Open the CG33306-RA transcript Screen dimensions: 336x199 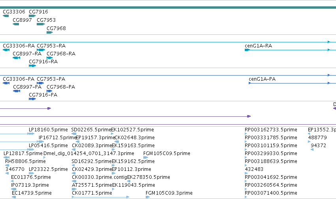(19, 46)
